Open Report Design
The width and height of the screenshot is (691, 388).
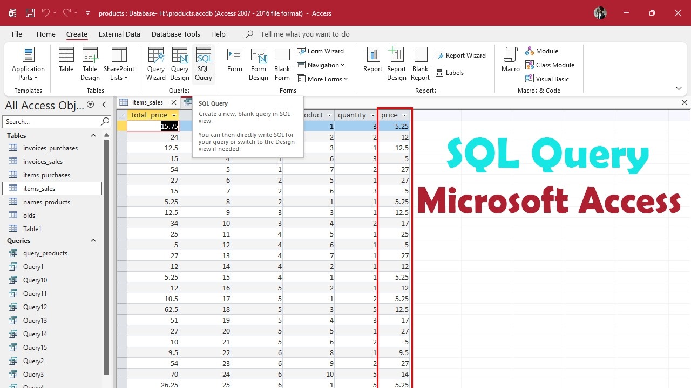click(x=396, y=64)
